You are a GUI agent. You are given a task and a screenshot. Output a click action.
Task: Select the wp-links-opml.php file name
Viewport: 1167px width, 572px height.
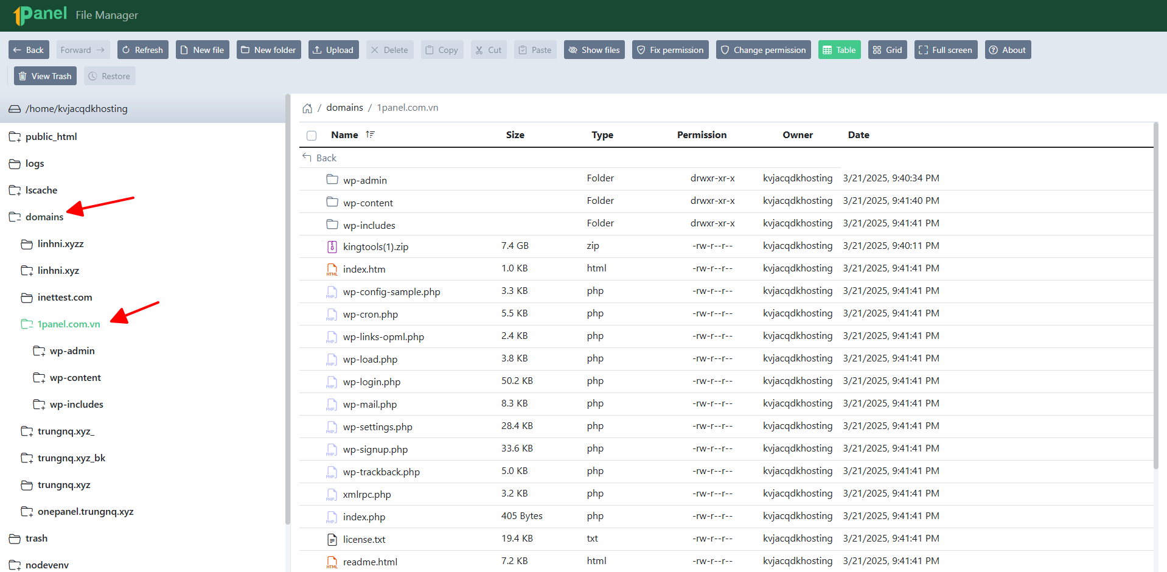pos(383,337)
